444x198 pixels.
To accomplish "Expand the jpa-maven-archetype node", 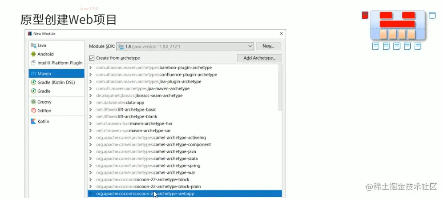I will 90,89.
